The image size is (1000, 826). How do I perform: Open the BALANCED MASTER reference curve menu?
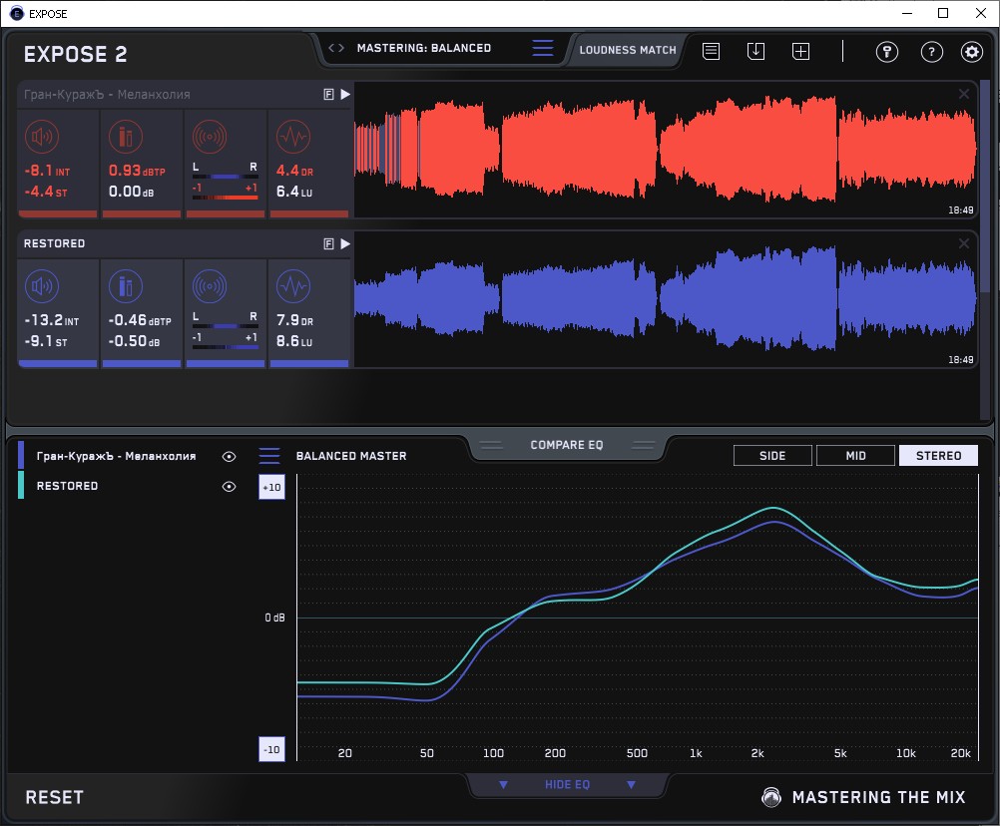(x=269, y=456)
